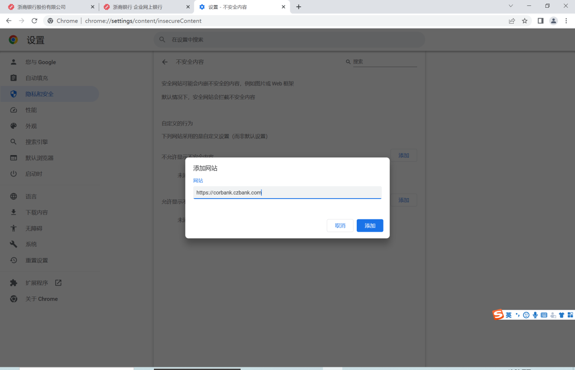Reload the page with refresh icon

coord(34,21)
